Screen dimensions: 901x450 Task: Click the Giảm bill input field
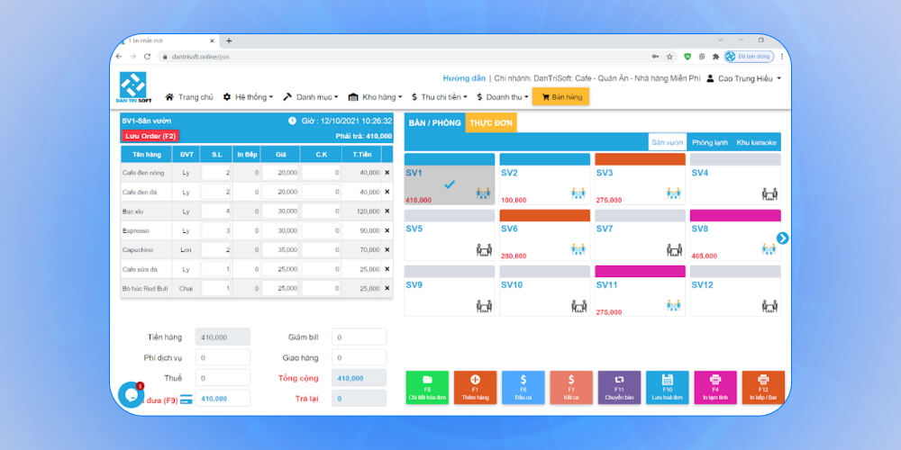(359, 337)
